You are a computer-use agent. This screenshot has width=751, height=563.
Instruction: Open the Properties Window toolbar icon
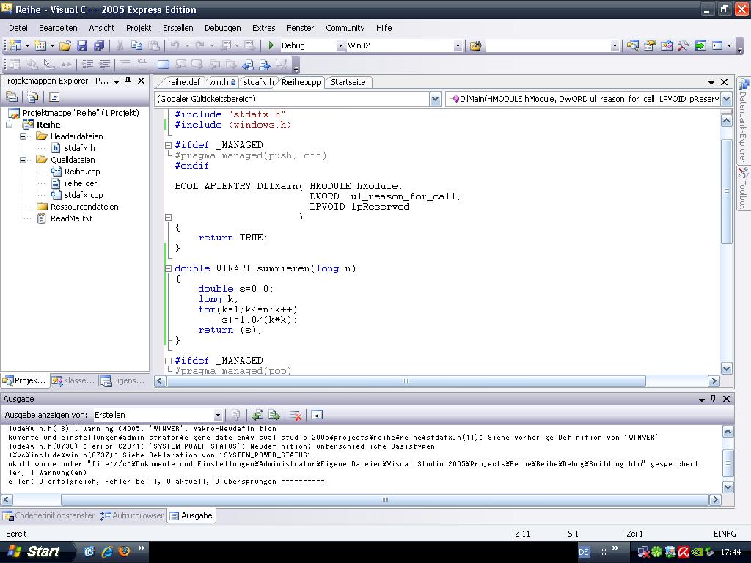click(650, 45)
